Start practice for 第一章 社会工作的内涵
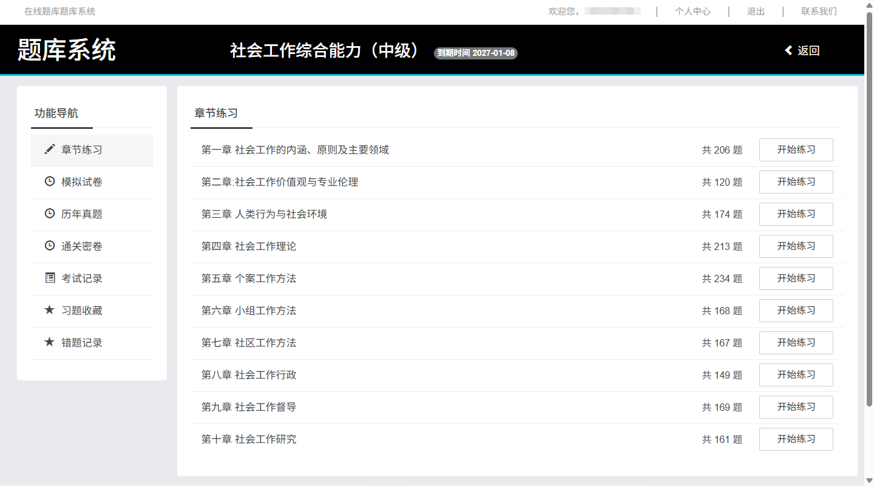 point(796,150)
